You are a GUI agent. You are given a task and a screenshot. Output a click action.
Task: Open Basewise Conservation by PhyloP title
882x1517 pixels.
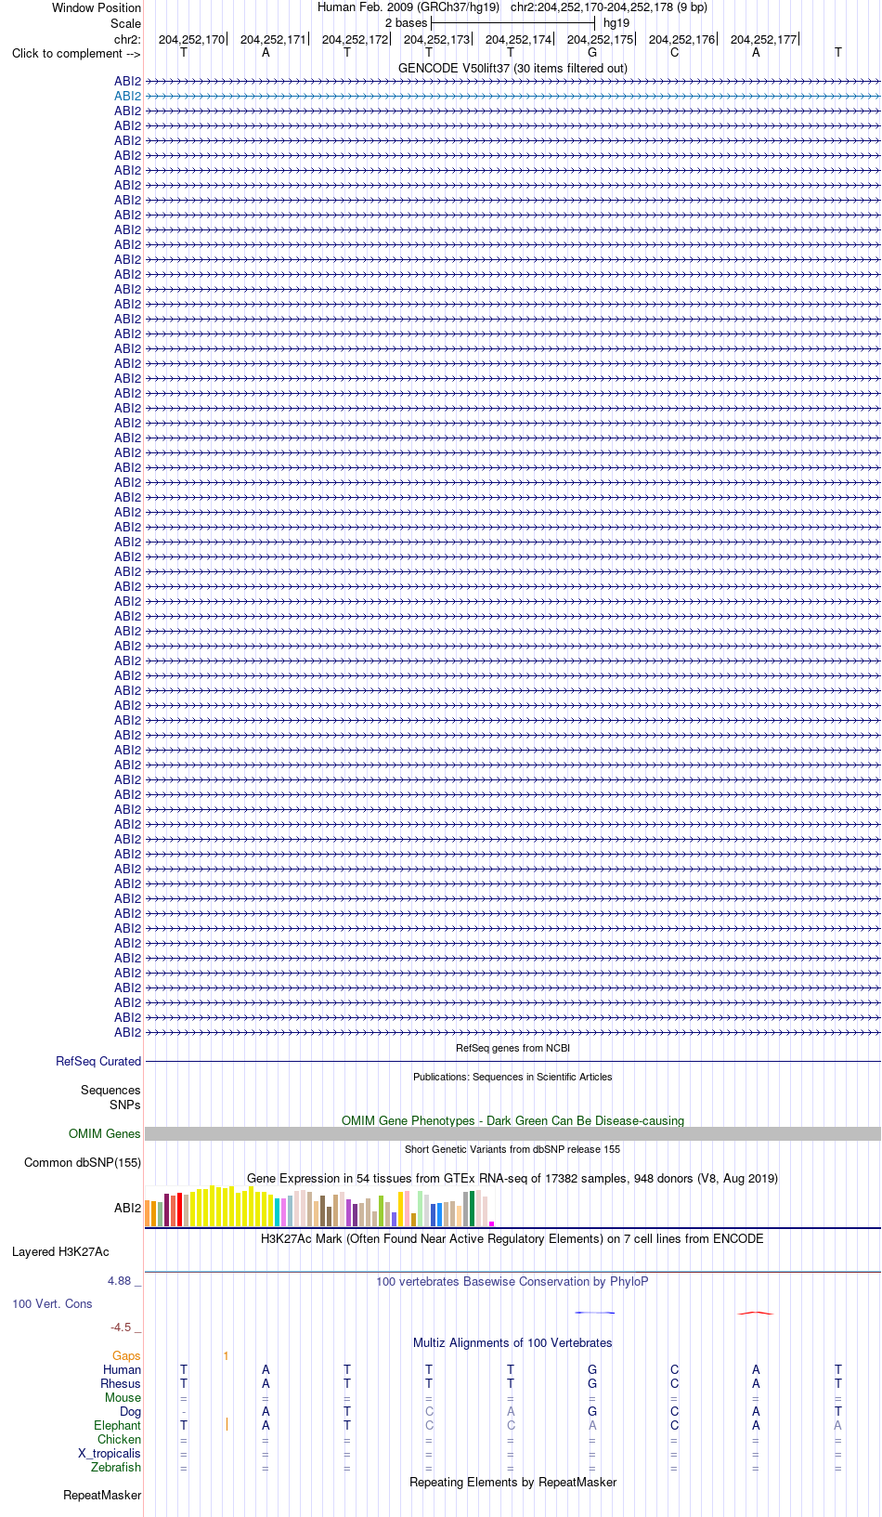pos(512,1281)
